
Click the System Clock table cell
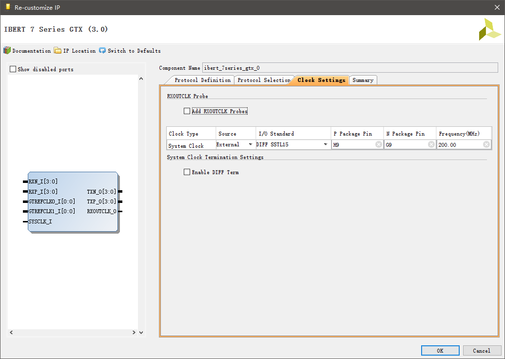(x=191, y=145)
